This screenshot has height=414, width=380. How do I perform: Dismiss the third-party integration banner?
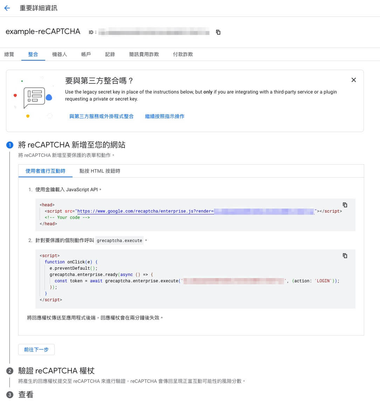click(x=353, y=80)
